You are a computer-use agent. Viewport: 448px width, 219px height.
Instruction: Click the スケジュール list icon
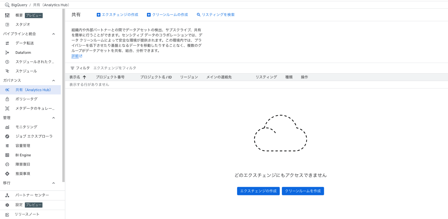(7, 71)
